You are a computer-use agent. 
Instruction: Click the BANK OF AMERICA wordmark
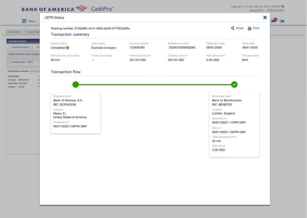tap(48, 9)
